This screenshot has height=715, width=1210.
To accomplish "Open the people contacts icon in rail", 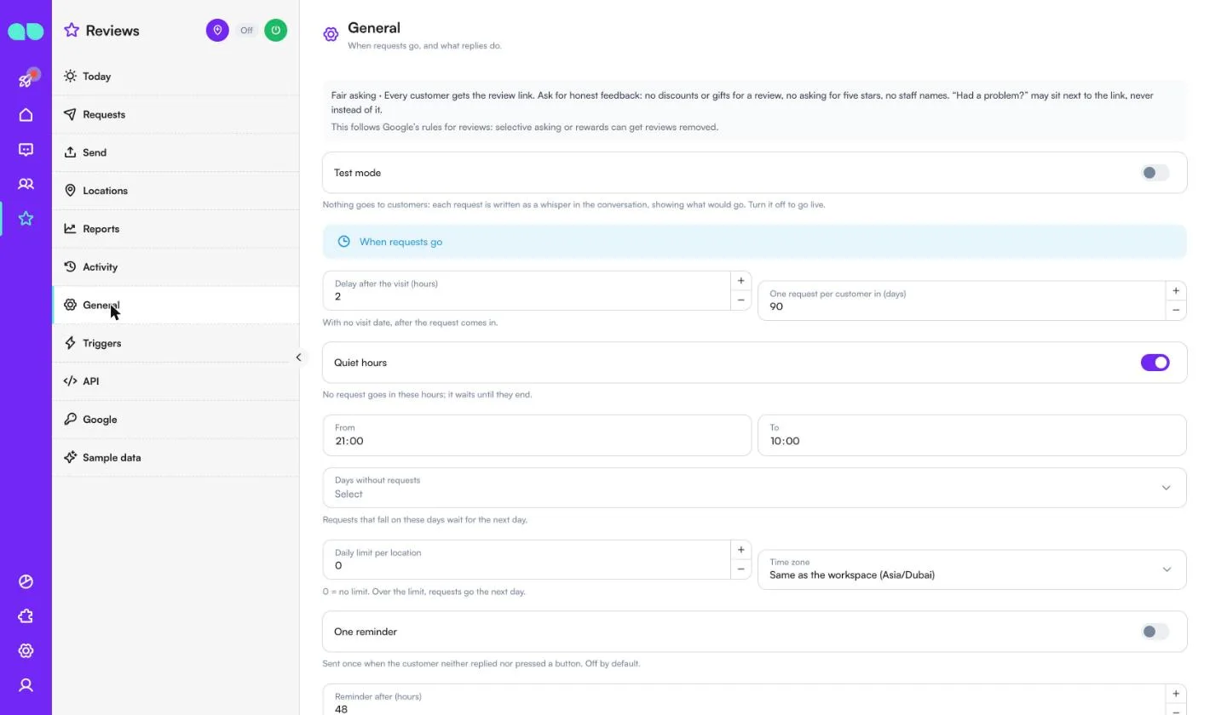I will (x=26, y=184).
